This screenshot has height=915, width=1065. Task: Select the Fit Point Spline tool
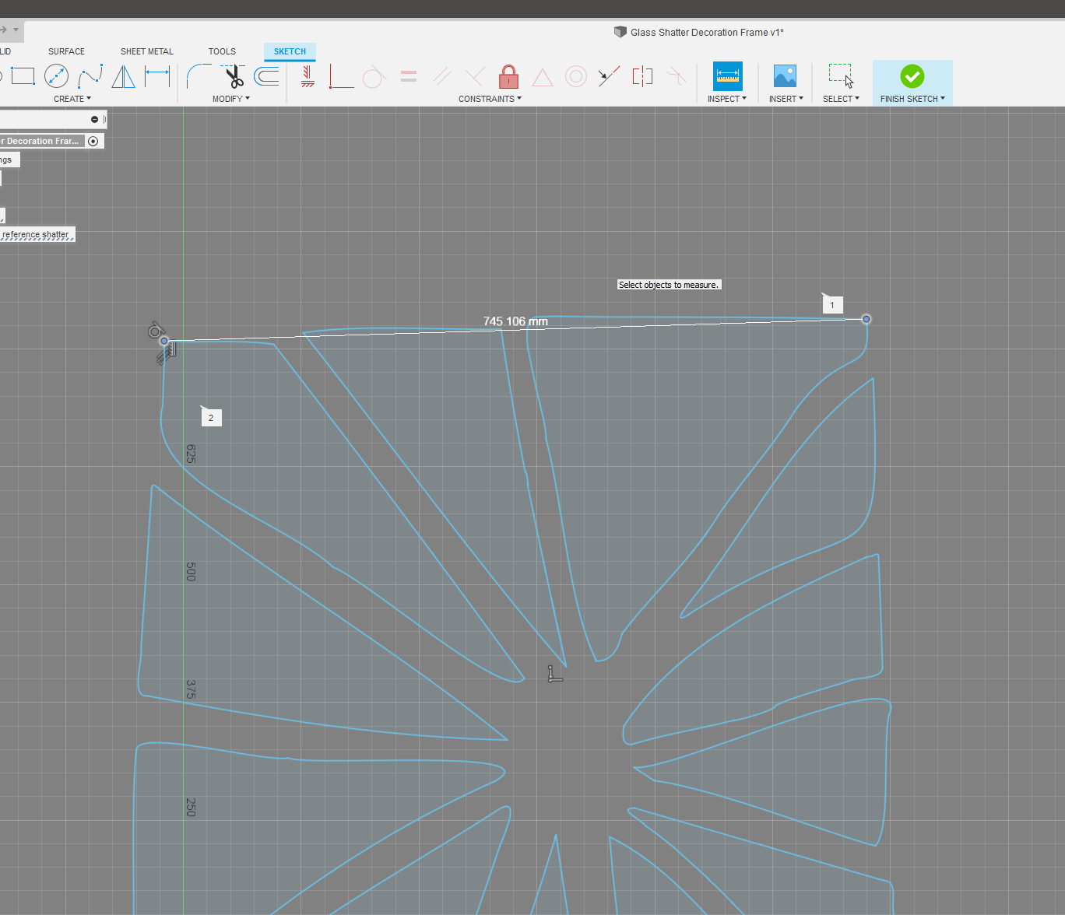90,75
